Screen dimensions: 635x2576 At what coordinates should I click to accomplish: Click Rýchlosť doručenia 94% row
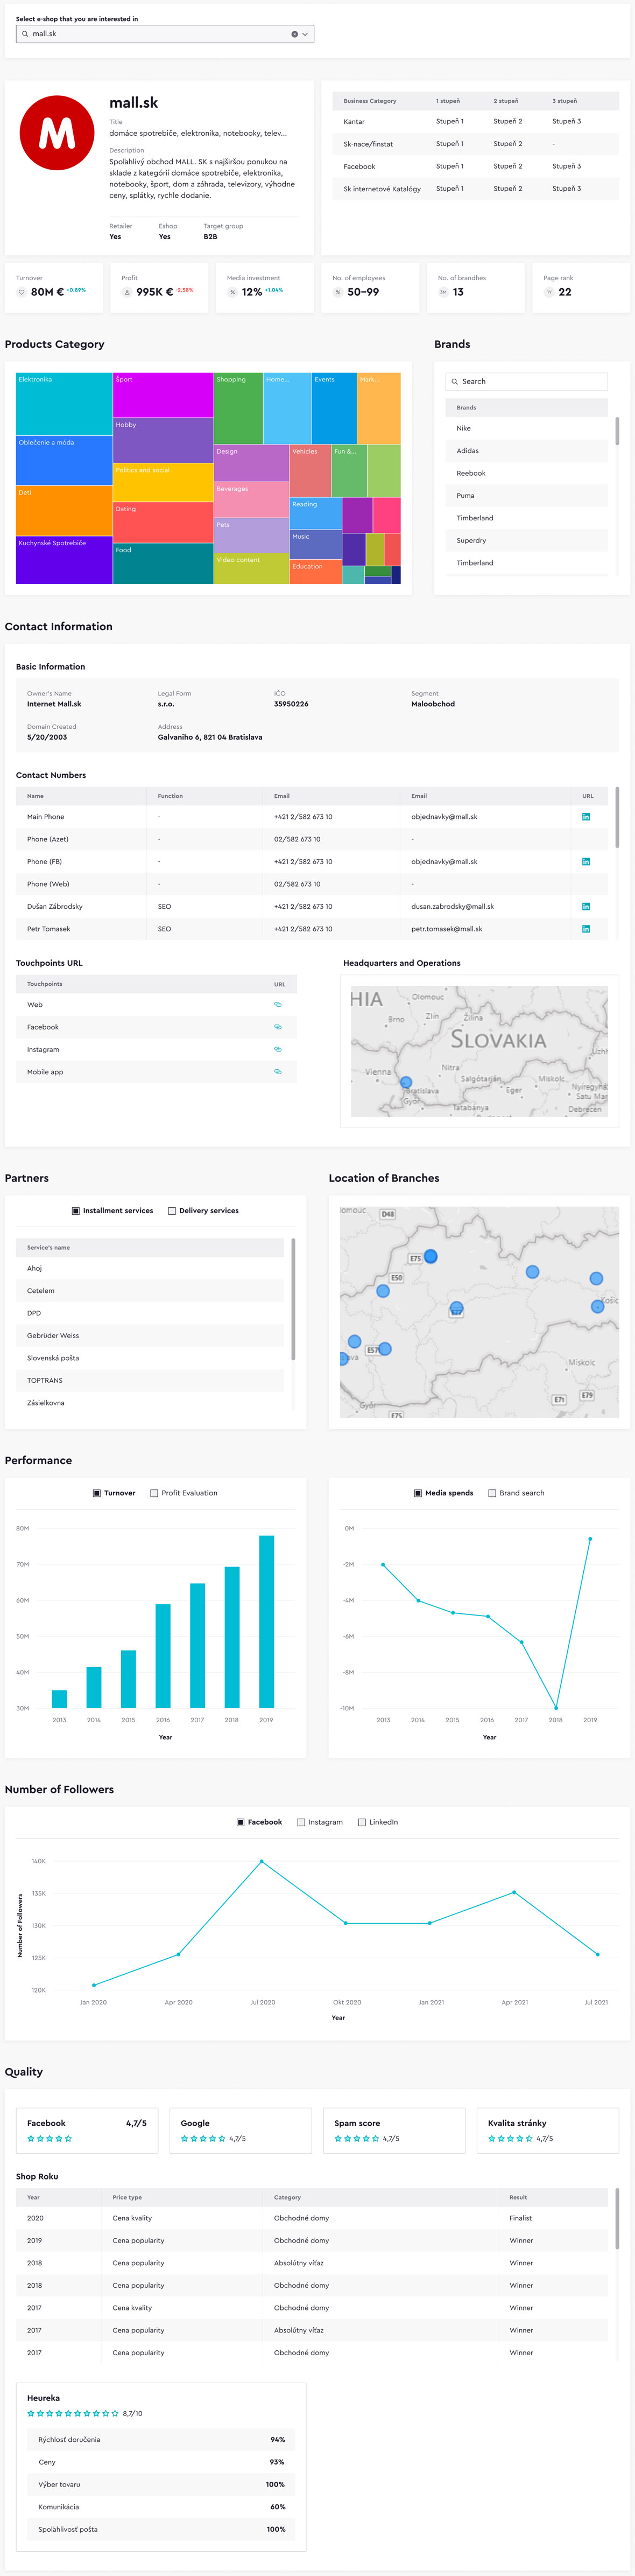tap(162, 2440)
